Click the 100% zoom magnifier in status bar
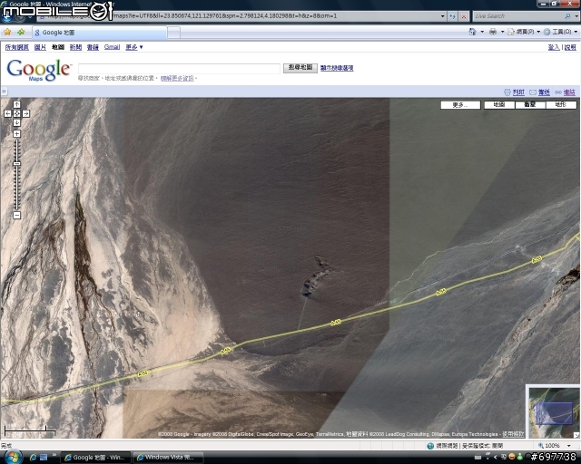This screenshot has width=581, height=464. click(541, 446)
